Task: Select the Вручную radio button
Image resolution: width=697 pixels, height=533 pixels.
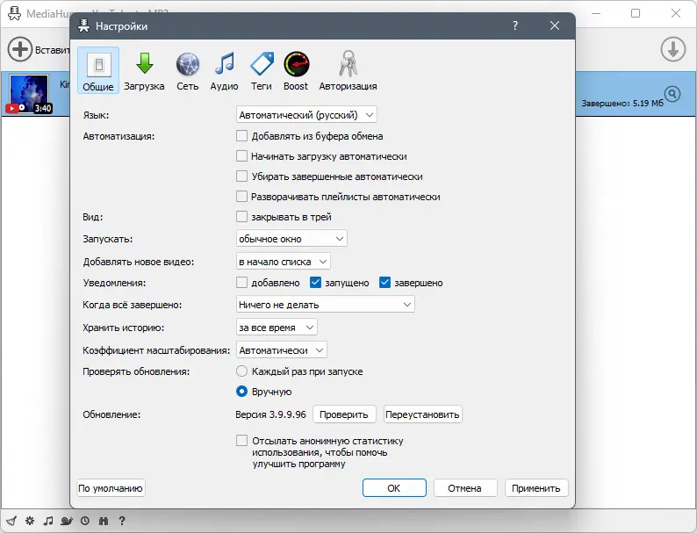Action: pyautogui.click(x=241, y=392)
